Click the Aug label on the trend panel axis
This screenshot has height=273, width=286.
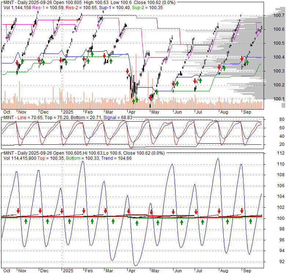click(x=224, y=271)
